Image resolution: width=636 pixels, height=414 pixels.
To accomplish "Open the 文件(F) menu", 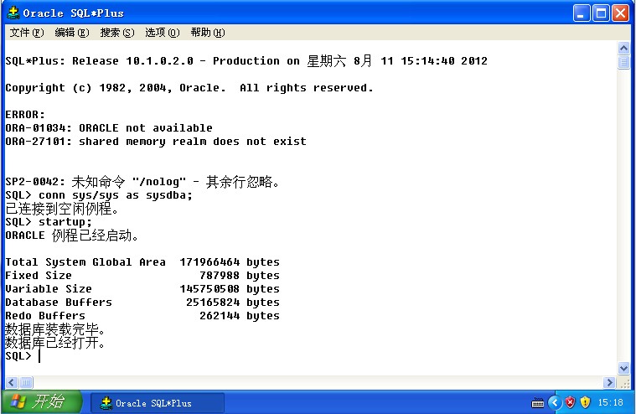I will click(x=26, y=33).
